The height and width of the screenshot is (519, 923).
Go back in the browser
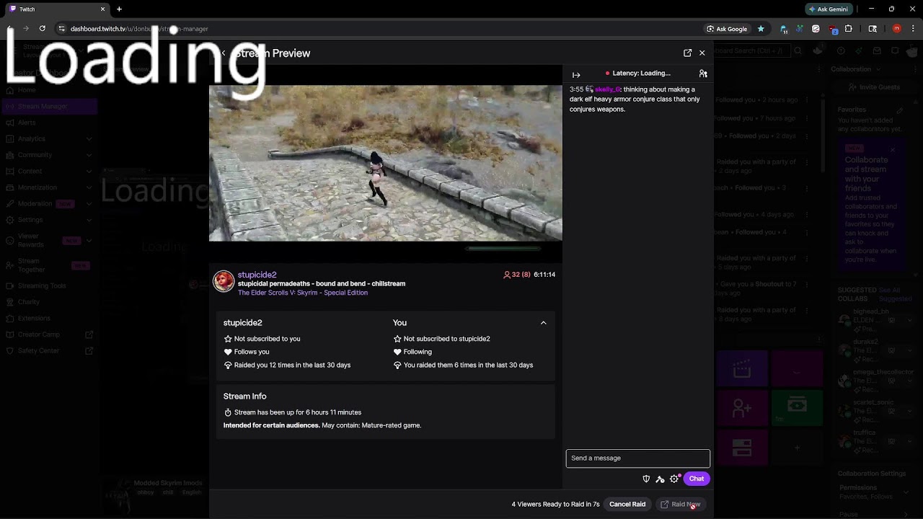tap(9, 29)
